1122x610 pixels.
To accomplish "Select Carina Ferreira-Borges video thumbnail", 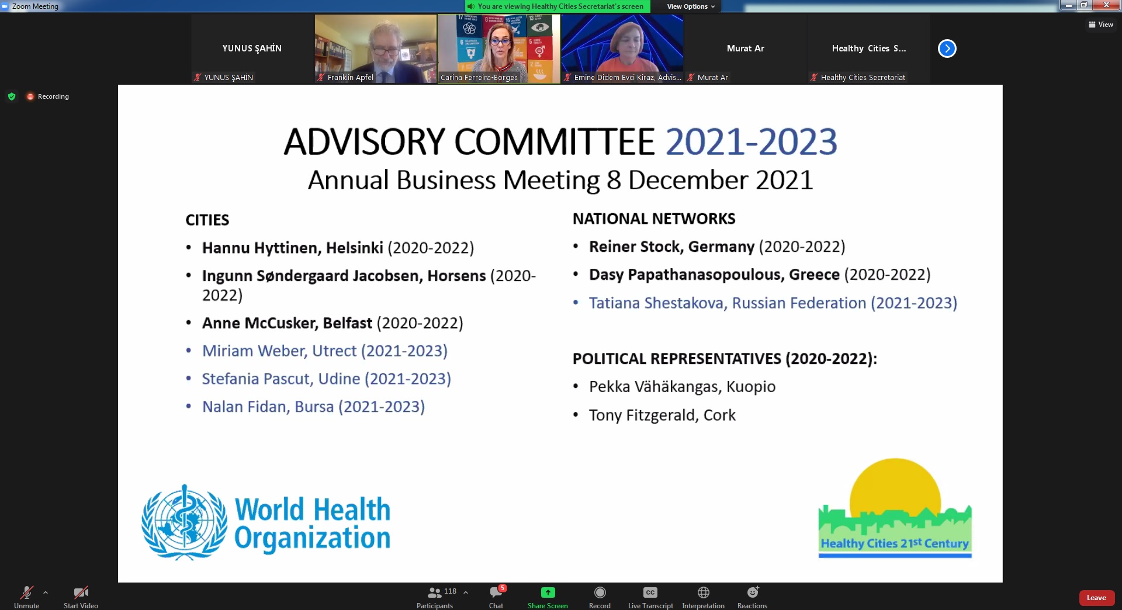I will click(x=499, y=48).
